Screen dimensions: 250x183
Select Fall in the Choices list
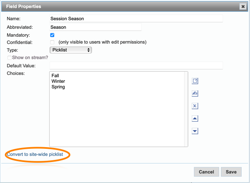click(55, 76)
